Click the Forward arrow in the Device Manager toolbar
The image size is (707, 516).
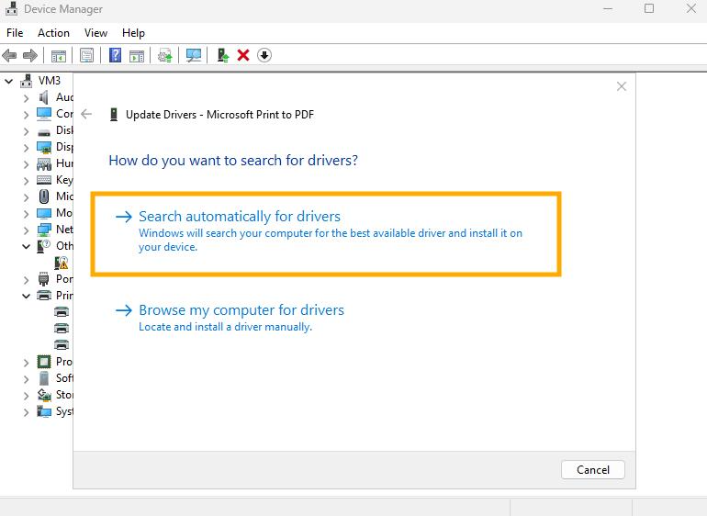[x=29, y=55]
